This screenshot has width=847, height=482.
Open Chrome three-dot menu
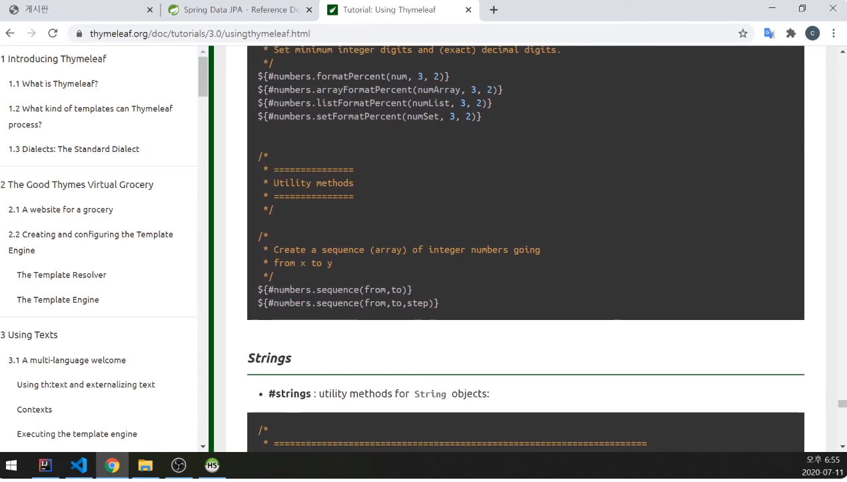(x=834, y=33)
